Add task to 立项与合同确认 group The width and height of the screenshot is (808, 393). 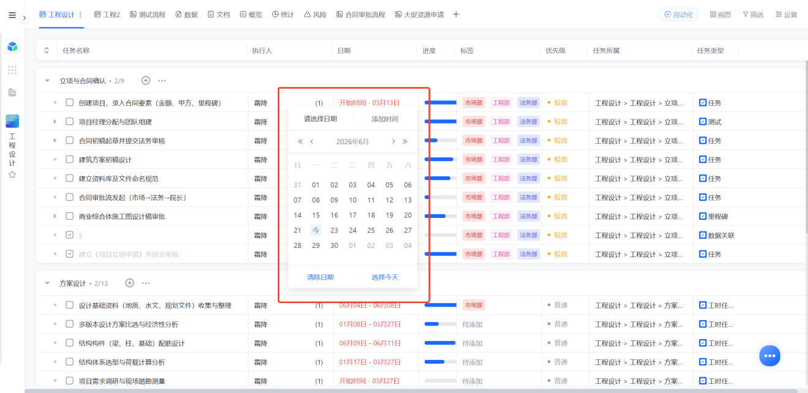tap(146, 80)
